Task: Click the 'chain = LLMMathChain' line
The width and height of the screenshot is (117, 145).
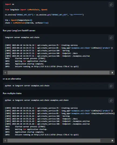Action: pos(27,23)
